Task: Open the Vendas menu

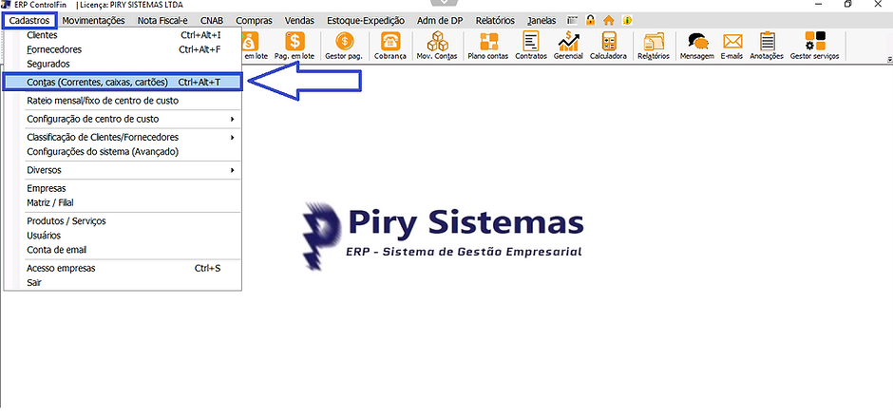Action: [x=299, y=21]
